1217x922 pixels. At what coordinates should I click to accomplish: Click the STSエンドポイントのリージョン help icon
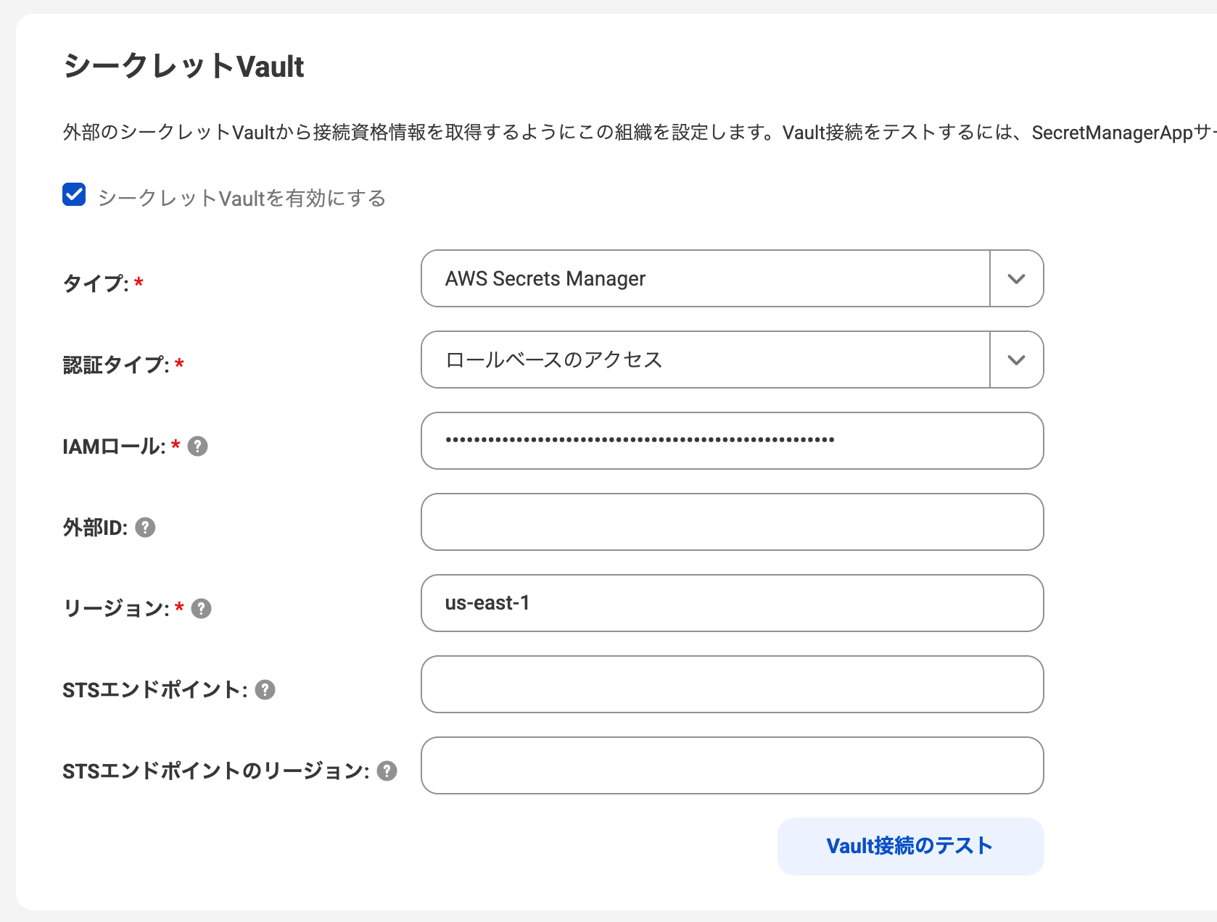pos(387,771)
